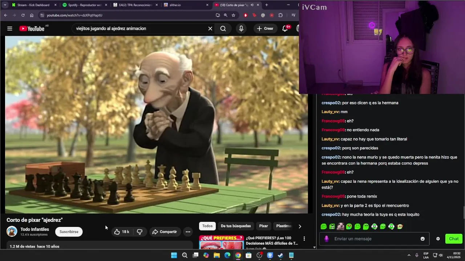Viewport: 465px width, 261px height.
Task: Open the Windows Start menu
Action: pos(174,255)
